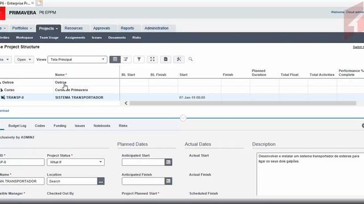Viewport: 364px width, 204px height.
Task: Click the download link below the table
Action: [5, 110]
